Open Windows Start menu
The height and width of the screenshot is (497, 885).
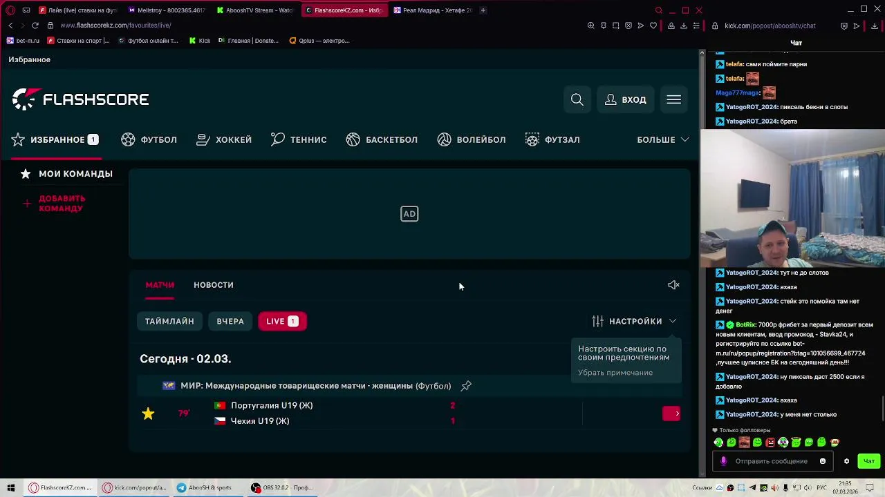10,487
